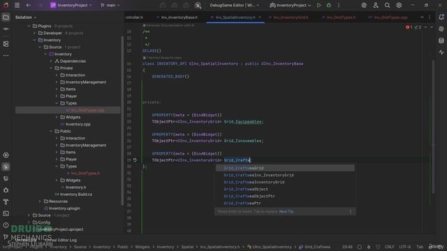Click CRLF line separator in status bar
This screenshot has width=447, height=251.
click(x=390, y=247)
